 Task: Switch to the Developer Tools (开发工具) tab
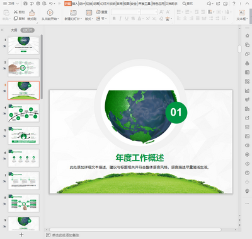point(144,4)
